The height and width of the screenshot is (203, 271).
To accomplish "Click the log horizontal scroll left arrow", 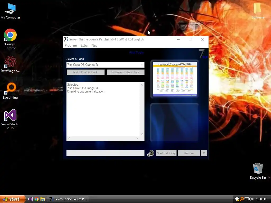I will [69, 138].
